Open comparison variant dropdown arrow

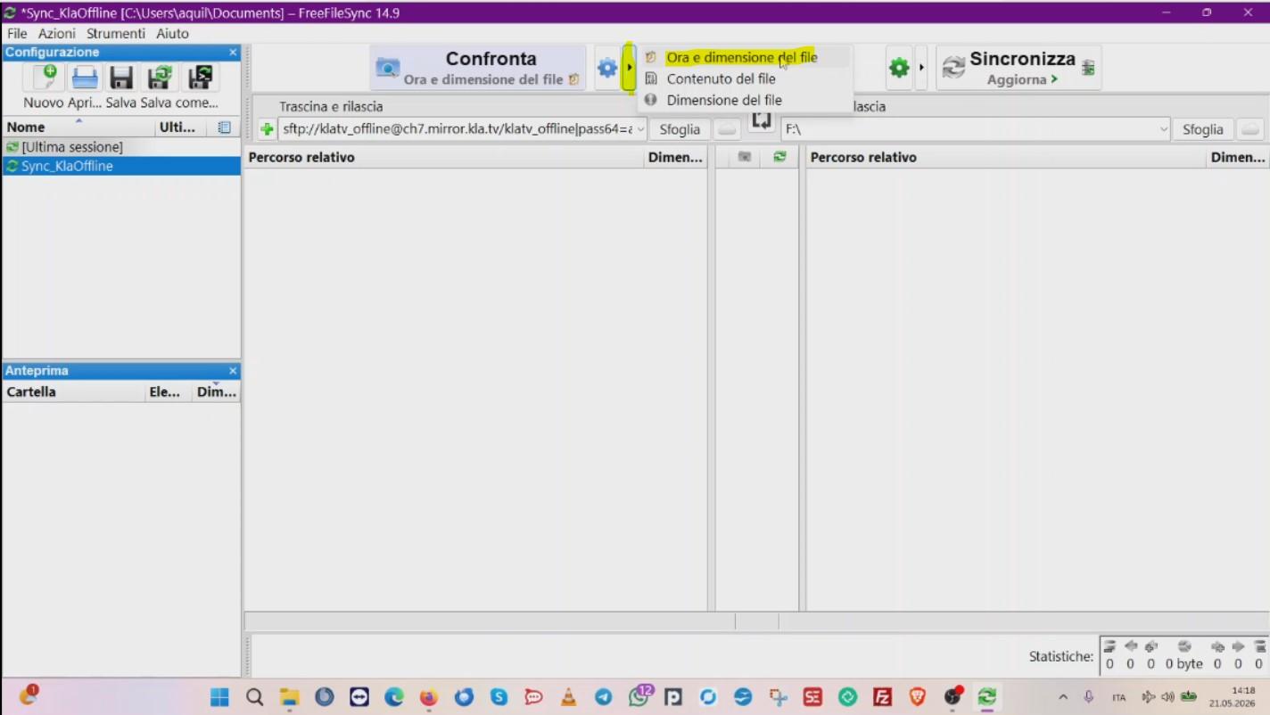(x=629, y=68)
